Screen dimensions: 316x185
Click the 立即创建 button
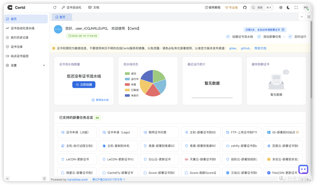tap(84, 84)
